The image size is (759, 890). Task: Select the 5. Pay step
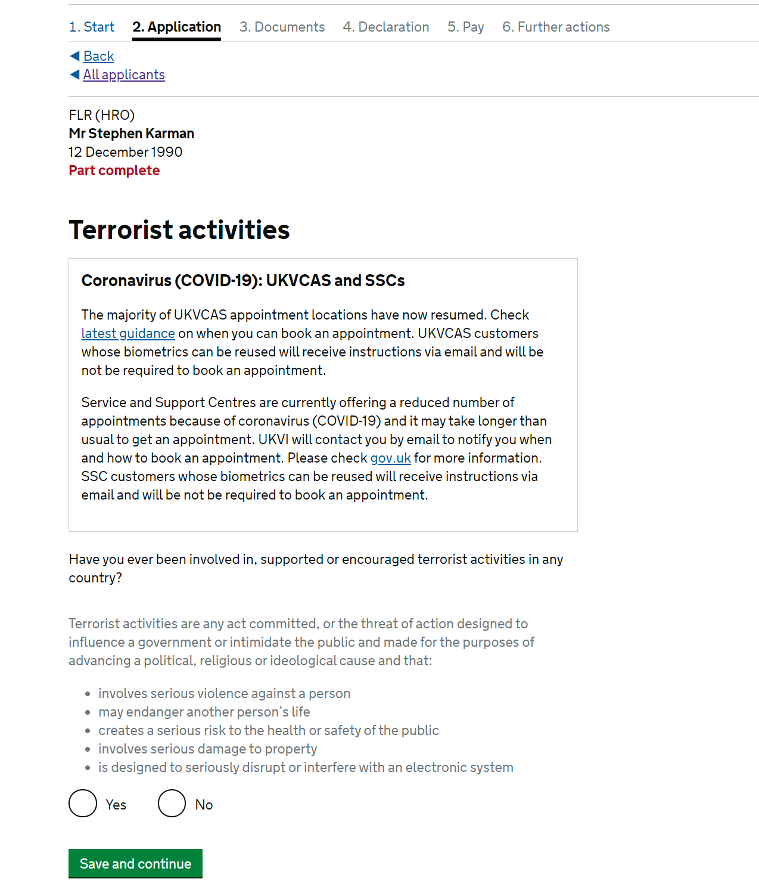[466, 27]
